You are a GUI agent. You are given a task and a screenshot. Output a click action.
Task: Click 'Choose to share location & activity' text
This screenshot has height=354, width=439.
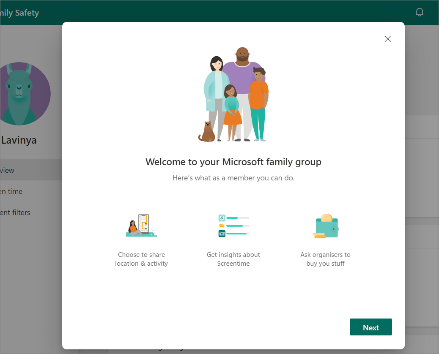[x=141, y=259]
